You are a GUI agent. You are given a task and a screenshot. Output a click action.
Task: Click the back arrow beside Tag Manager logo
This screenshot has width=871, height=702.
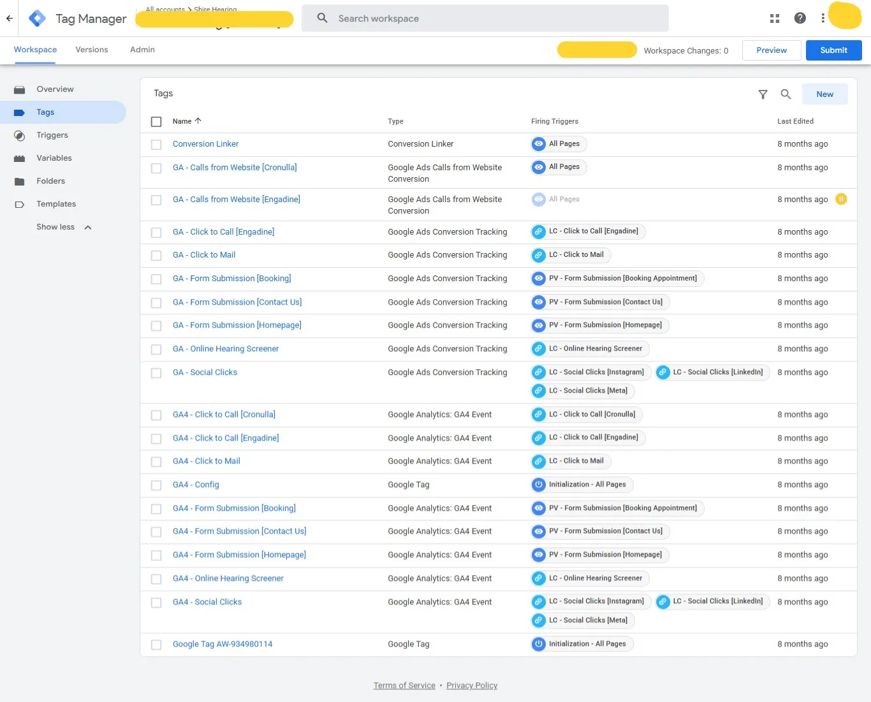(10, 18)
